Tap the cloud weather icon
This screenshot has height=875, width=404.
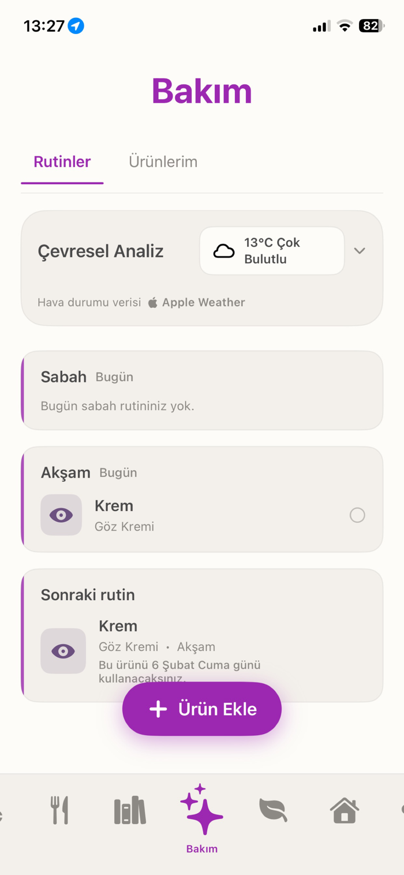tap(224, 251)
